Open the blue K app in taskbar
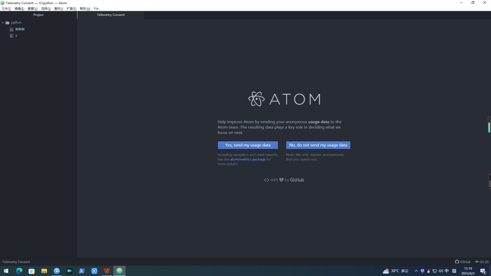Screen dimensions: 491x276 [x=94, y=271]
